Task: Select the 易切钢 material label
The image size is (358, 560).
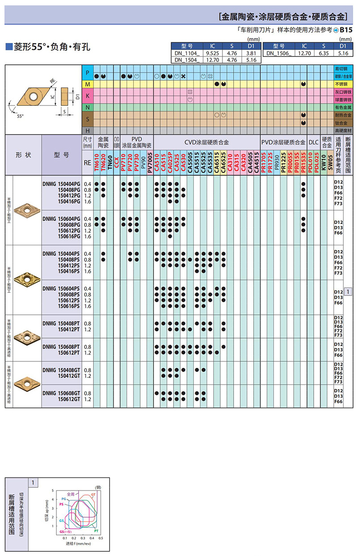Action: 341,69
